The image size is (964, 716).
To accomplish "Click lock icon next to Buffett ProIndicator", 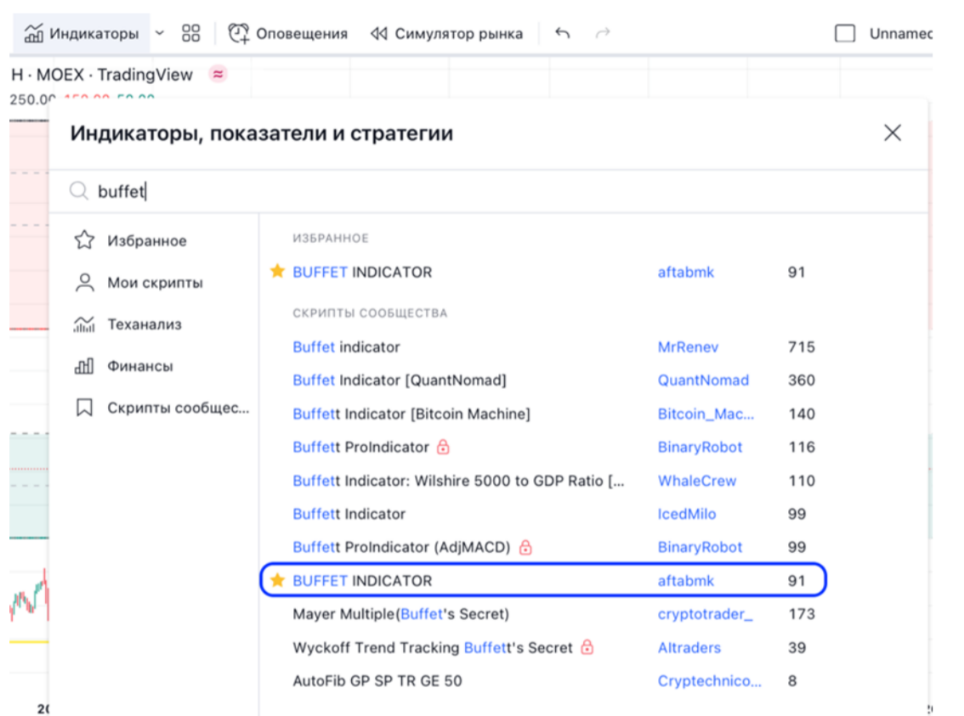I will (x=443, y=447).
